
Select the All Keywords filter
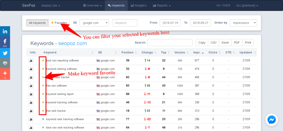tap(37, 23)
